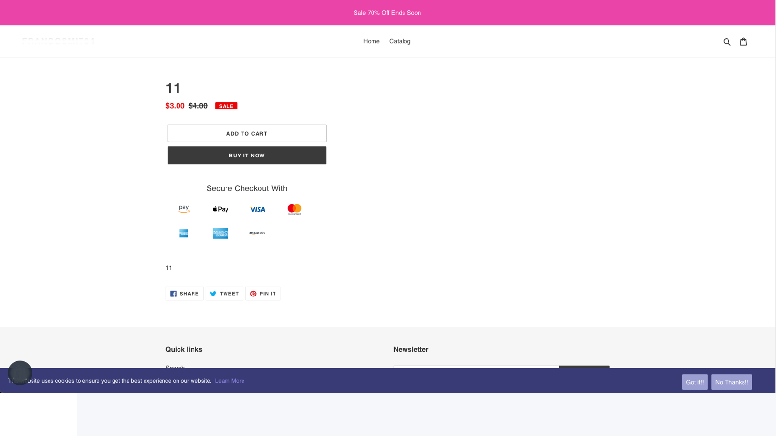The width and height of the screenshot is (776, 436).
Task: Click the 'Quick links' footer heading
Action: pyautogui.click(x=184, y=349)
